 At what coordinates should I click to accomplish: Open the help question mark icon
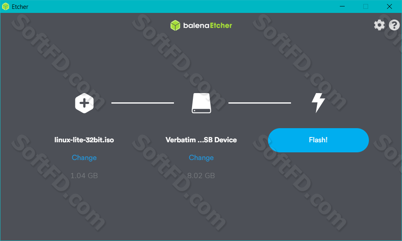(394, 25)
